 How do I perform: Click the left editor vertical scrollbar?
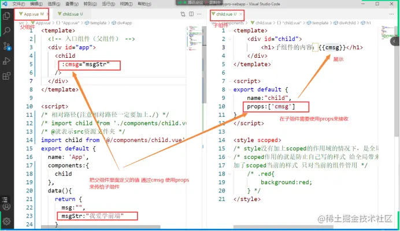coord(205,65)
